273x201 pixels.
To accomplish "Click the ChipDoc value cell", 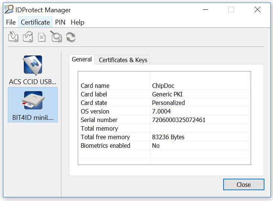I will (x=163, y=86).
